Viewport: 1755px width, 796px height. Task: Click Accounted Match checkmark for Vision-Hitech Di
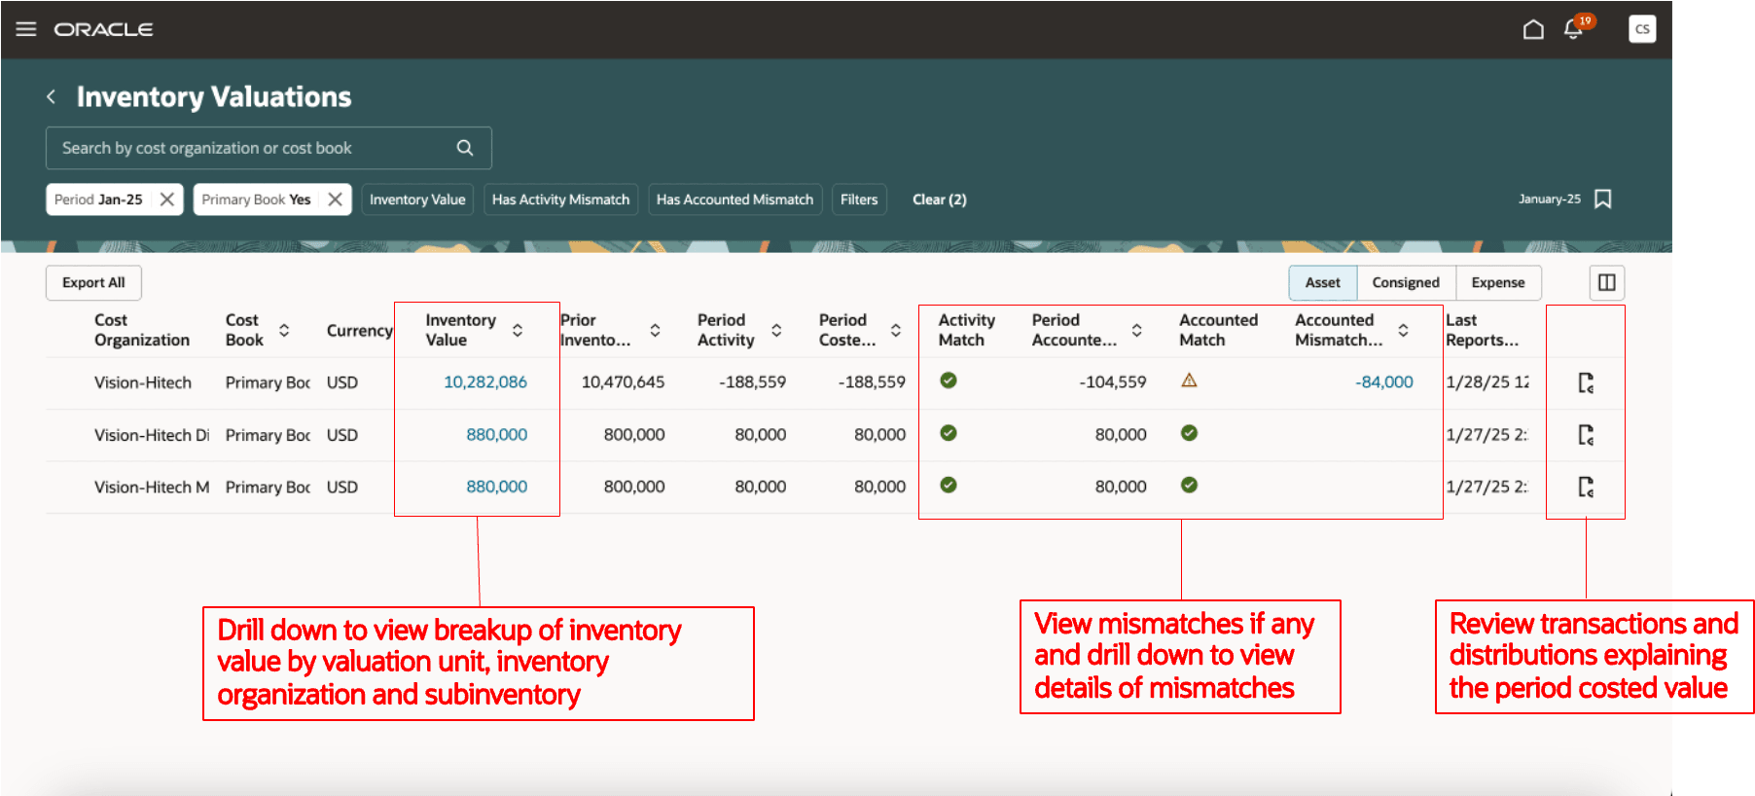pos(1189,433)
